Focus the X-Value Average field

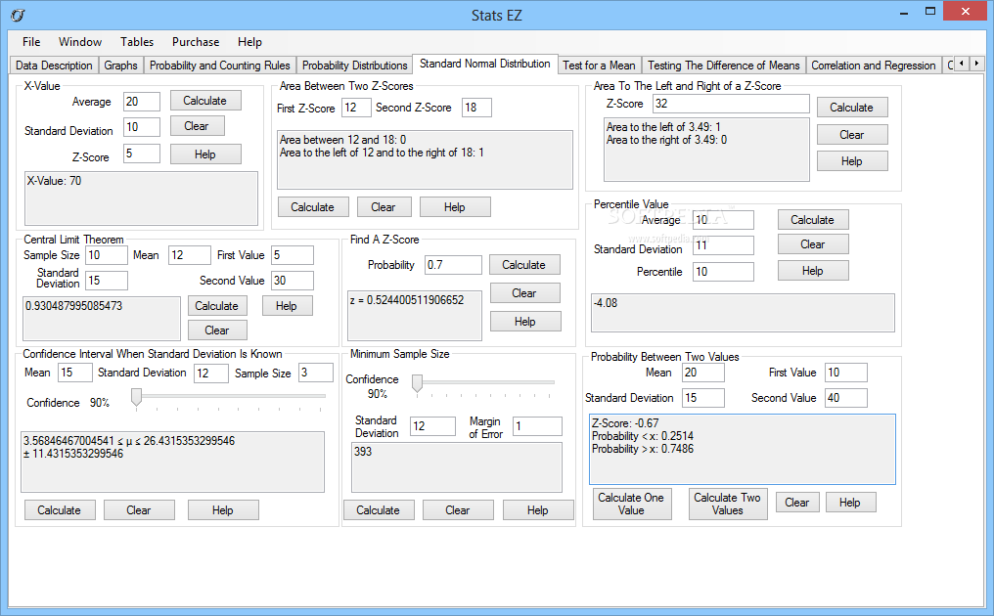tap(141, 102)
